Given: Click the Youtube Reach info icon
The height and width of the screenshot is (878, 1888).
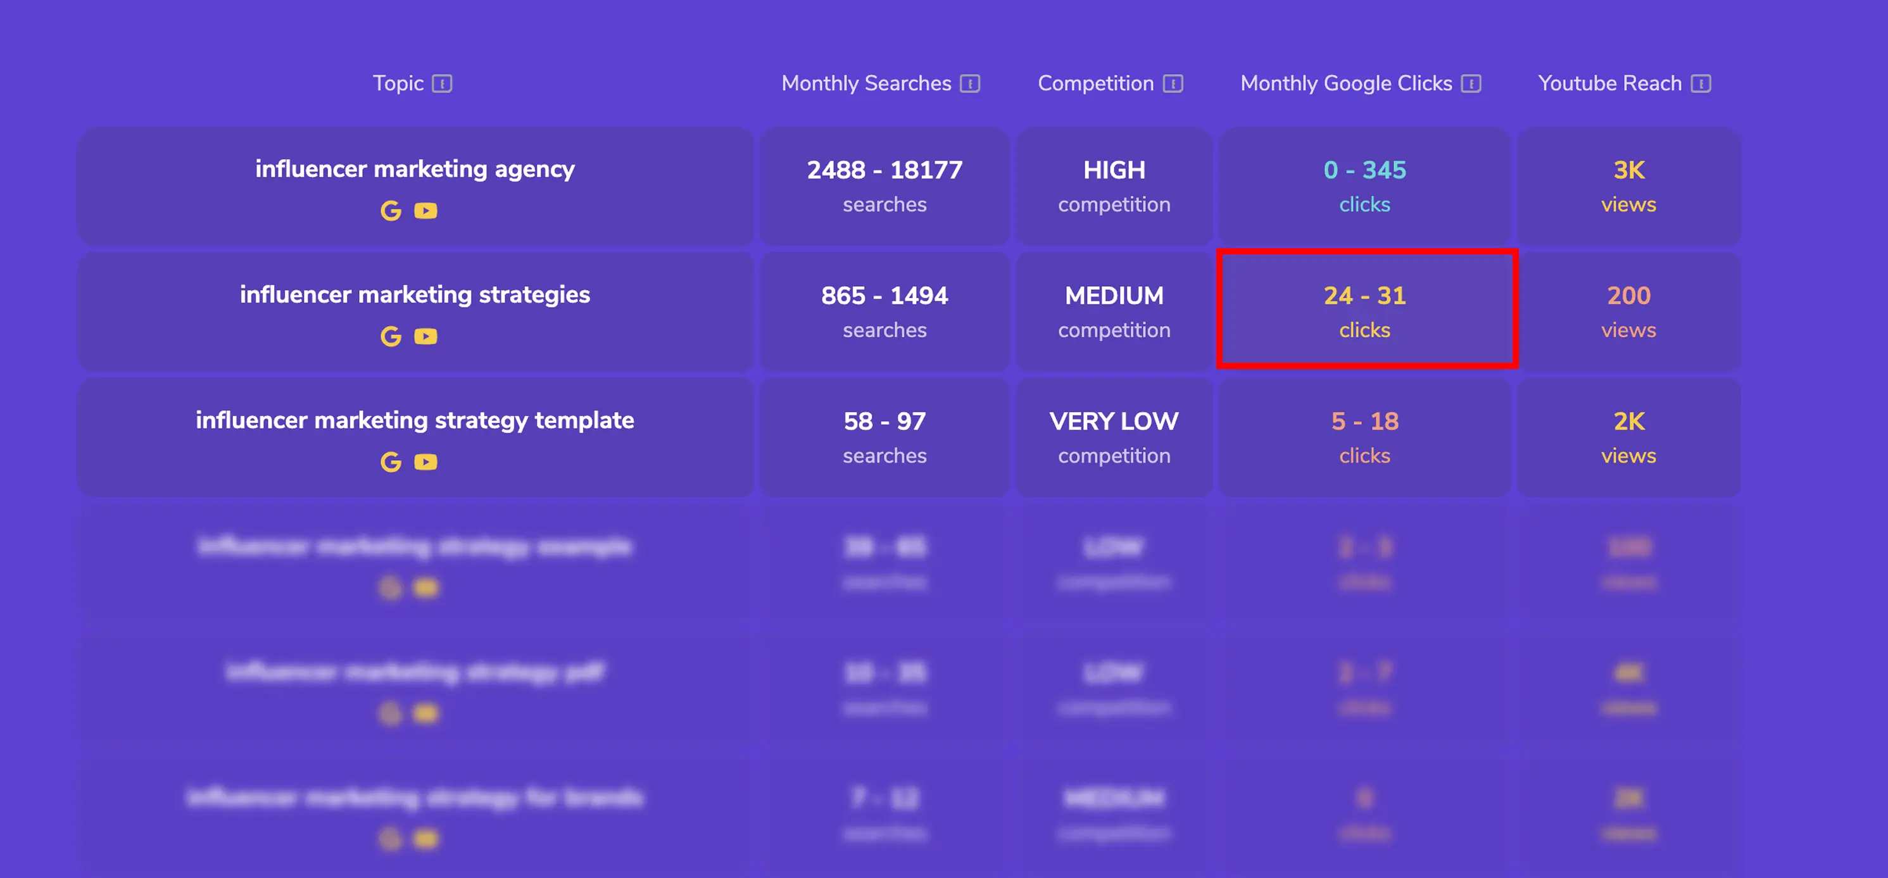Looking at the screenshot, I should coord(1701,84).
